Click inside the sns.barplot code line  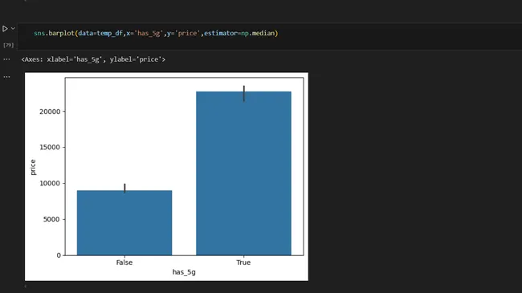[x=156, y=33]
